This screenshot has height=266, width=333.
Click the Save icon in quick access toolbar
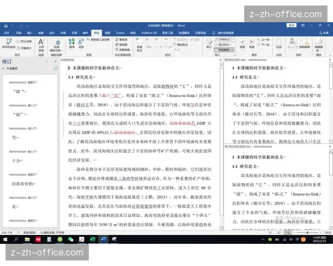click(x=6, y=25)
